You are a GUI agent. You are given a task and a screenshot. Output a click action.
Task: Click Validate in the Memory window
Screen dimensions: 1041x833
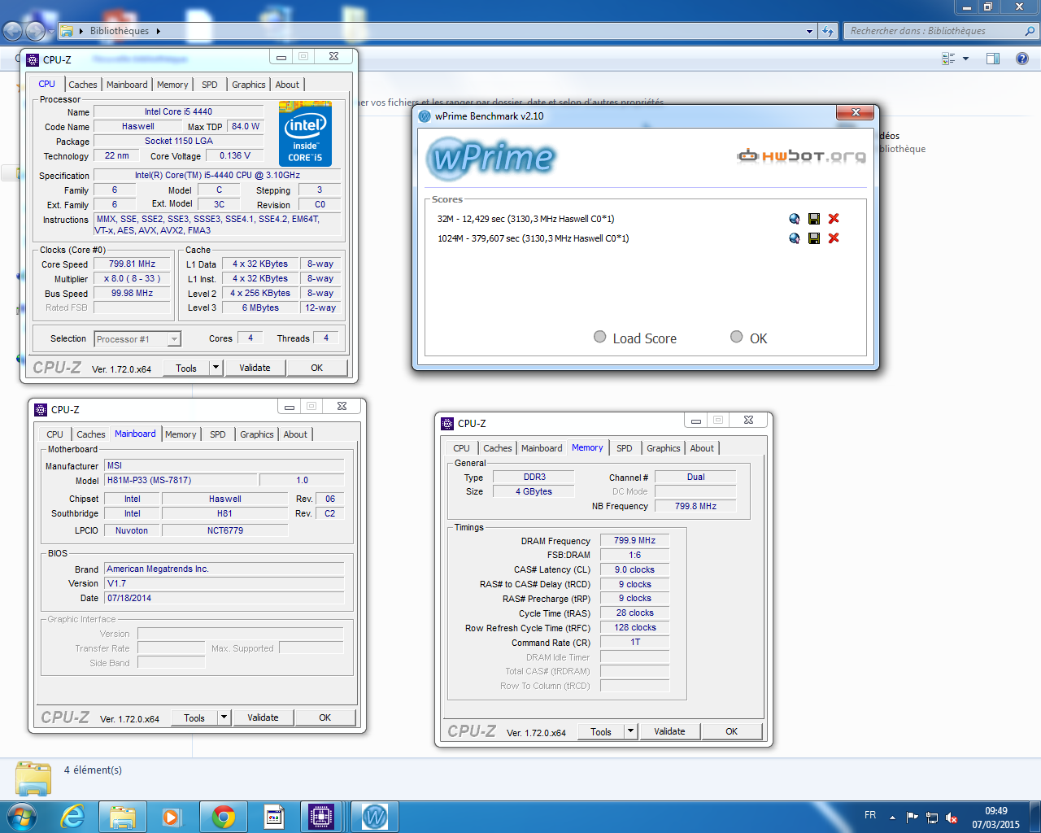669,731
